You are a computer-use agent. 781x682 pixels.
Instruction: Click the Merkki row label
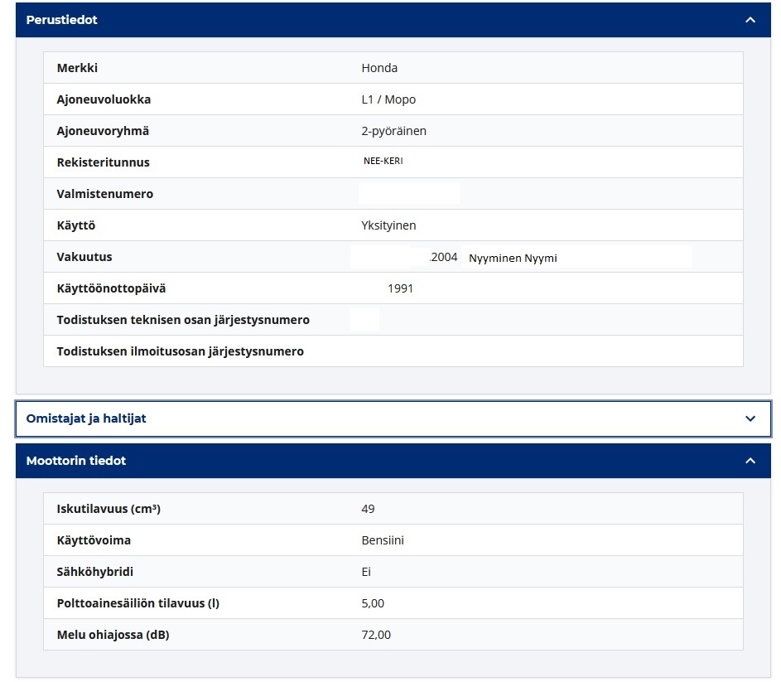click(77, 68)
